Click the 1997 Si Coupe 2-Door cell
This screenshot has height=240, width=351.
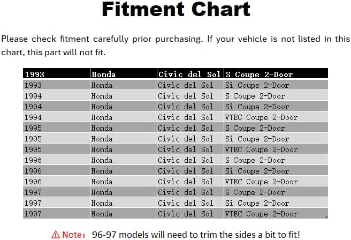click(276, 203)
